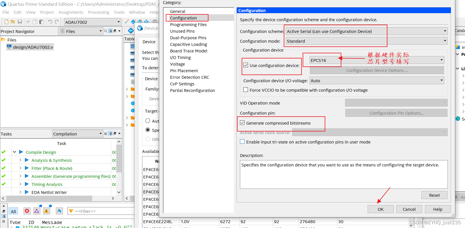Filter messages by the yellow warning icon

(x=46, y=211)
